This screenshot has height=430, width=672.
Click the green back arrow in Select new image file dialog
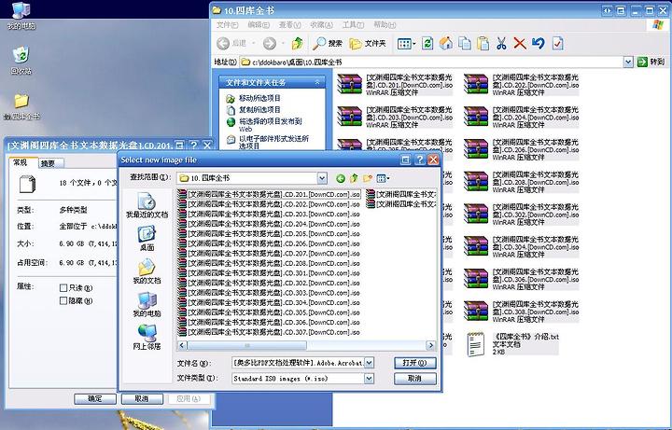341,178
